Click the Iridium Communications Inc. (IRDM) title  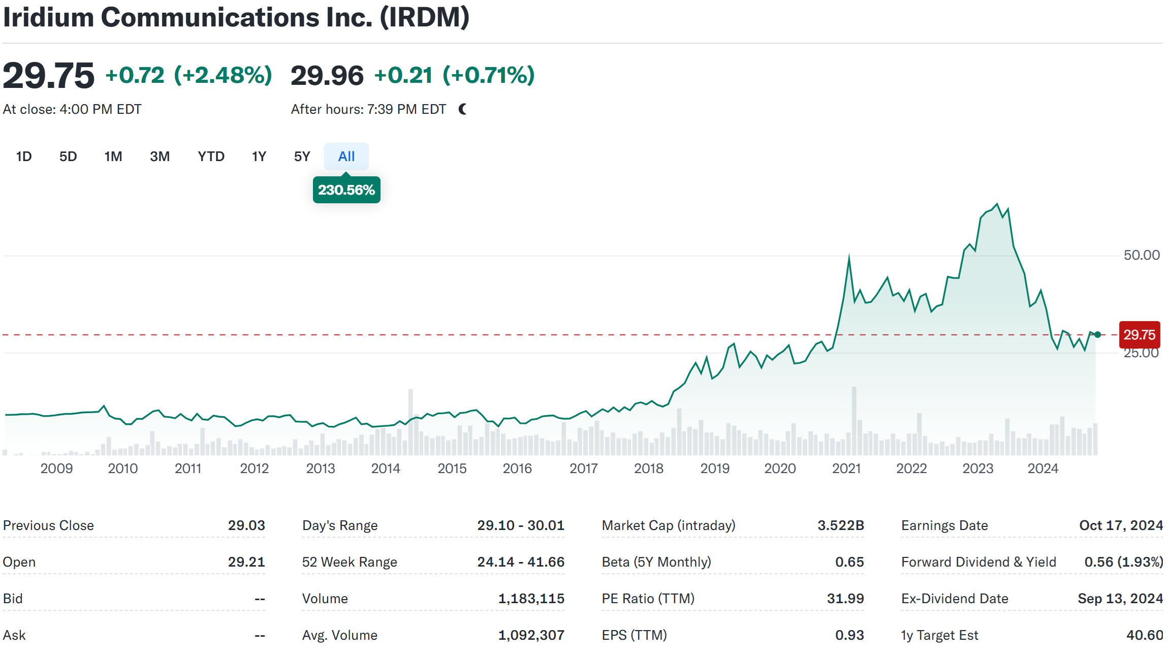[x=236, y=17]
